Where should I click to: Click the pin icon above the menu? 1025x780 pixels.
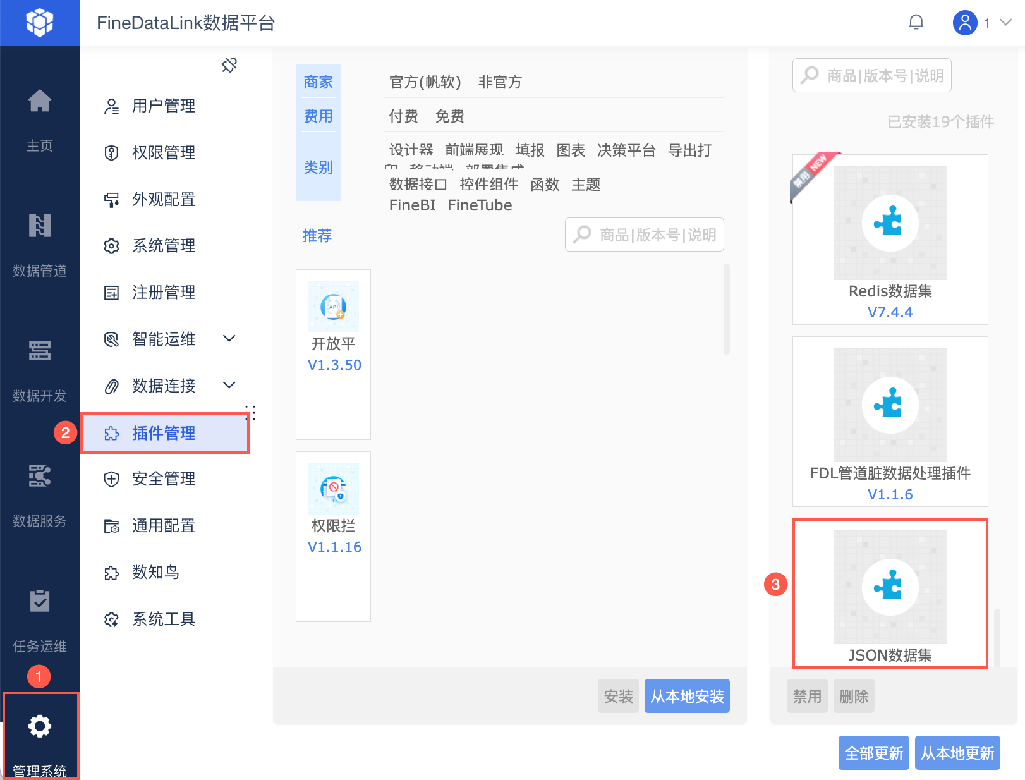click(229, 64)
